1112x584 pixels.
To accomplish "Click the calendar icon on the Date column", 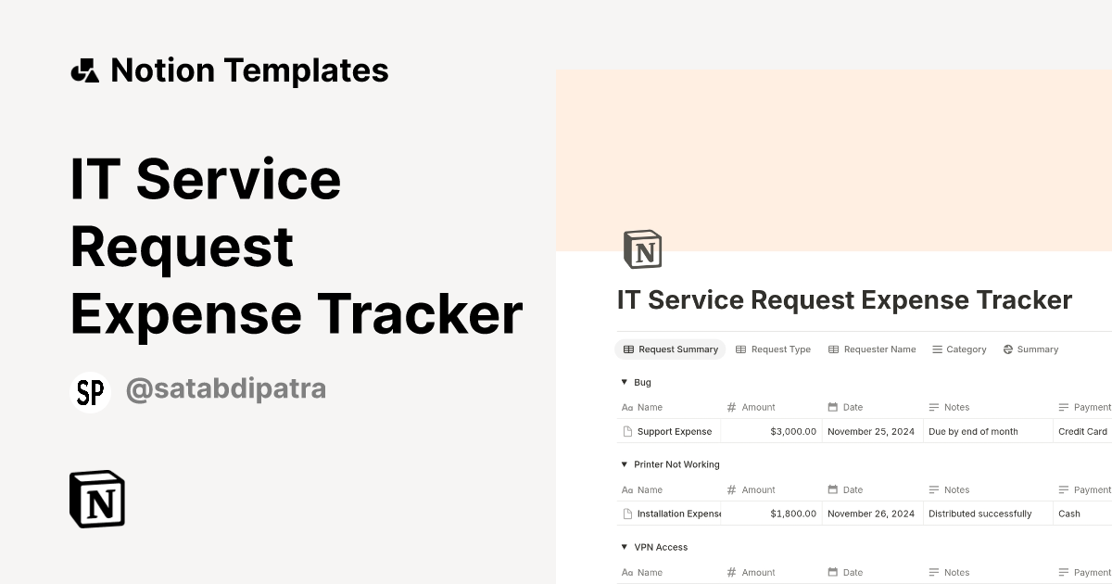I will (x=830, y=407).
